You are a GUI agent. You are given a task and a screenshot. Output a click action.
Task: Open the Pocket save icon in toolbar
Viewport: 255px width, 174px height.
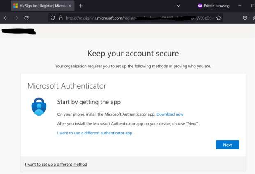245,18
